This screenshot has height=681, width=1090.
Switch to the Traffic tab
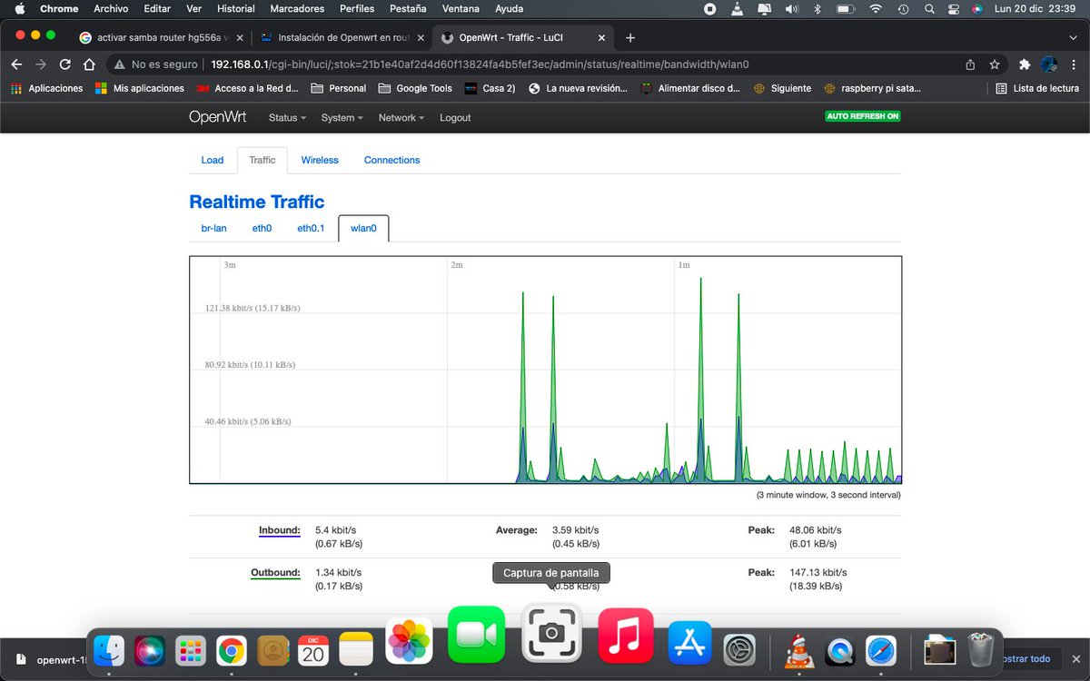click(x=263, y=160)
